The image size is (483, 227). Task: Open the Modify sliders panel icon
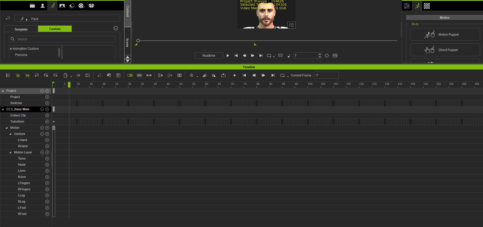click(407, 6)
